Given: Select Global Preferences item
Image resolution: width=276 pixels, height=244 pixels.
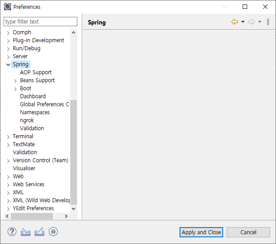Looking at the screenshot, I should pyautogui.click(x=45, y=104).
